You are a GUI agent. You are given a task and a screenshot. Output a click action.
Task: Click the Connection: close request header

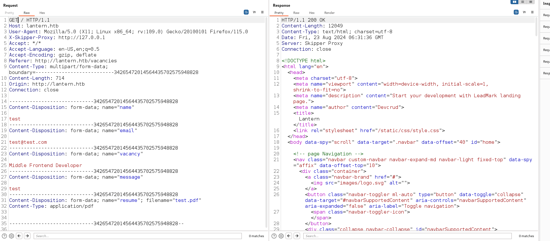click(x=34, y=90)
